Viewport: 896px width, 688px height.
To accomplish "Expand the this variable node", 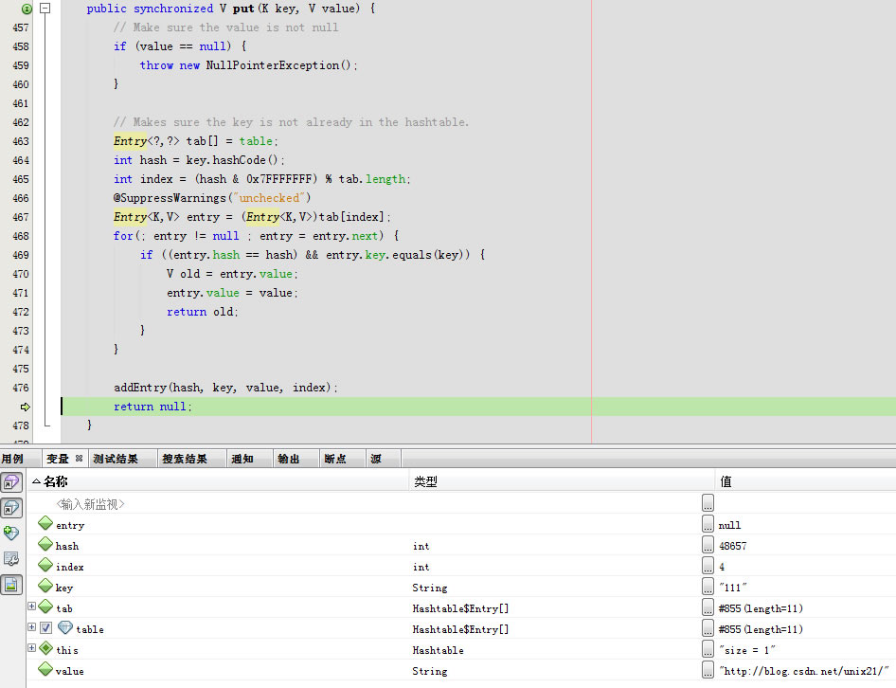I will coord(32,648).
